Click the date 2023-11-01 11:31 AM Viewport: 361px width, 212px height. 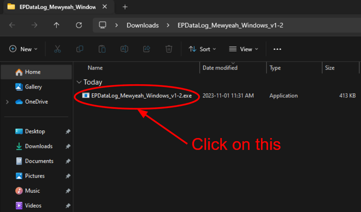tap(228, 96)
